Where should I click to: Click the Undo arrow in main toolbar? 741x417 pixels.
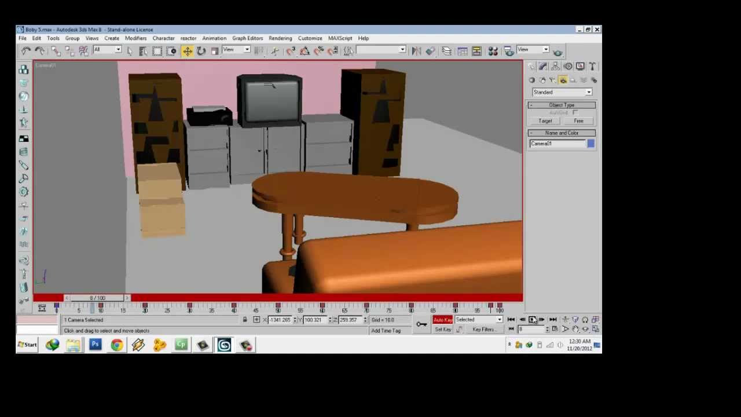click(x=25, y=51)
